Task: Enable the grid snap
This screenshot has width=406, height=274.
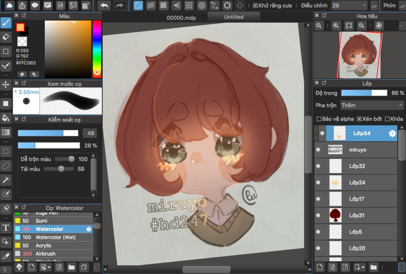Action: pyautogui.click(x=163, y=5)
